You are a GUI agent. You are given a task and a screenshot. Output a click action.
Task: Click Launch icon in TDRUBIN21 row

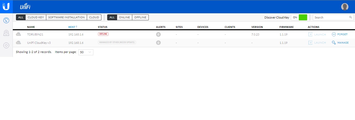(311, 34)
